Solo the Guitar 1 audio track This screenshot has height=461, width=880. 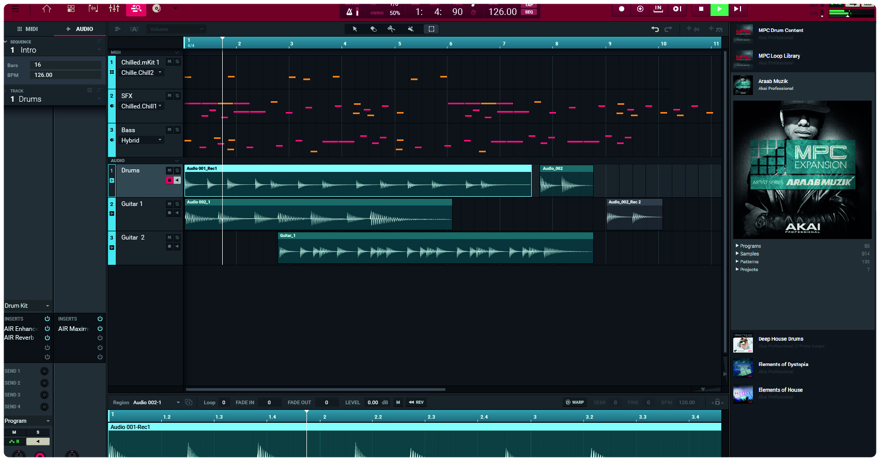[177, 203]
